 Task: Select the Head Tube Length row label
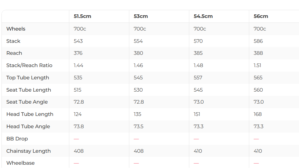tap(30, 114)
